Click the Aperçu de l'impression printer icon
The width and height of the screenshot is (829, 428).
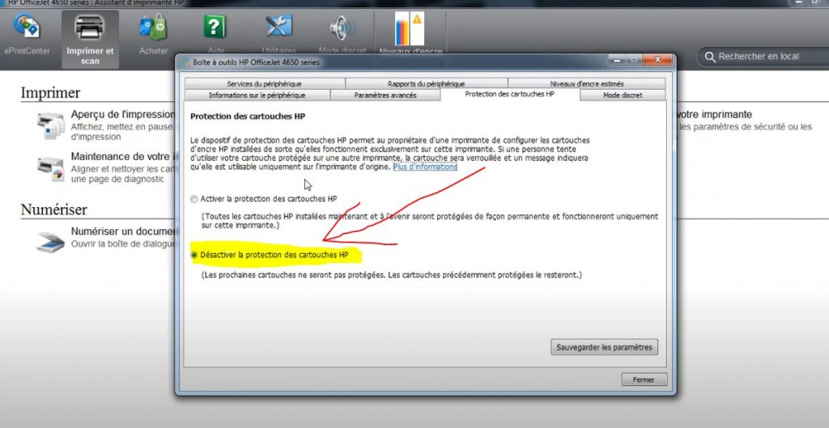coord(51,125)
